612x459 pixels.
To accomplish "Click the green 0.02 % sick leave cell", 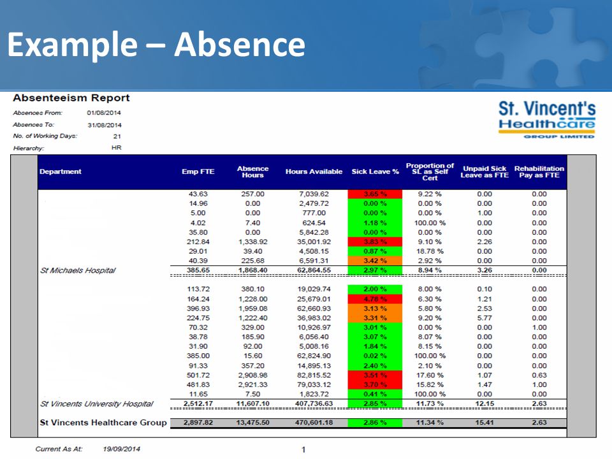I will click(375, 356).
